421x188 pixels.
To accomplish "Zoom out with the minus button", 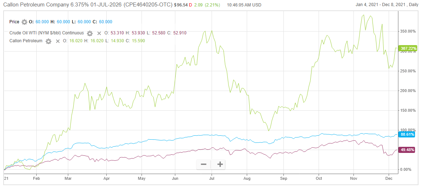I will click(x=204, y=164).
